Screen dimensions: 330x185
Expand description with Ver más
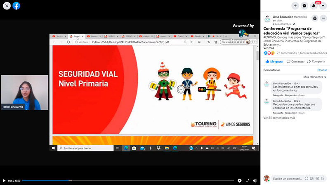[269, 48]
